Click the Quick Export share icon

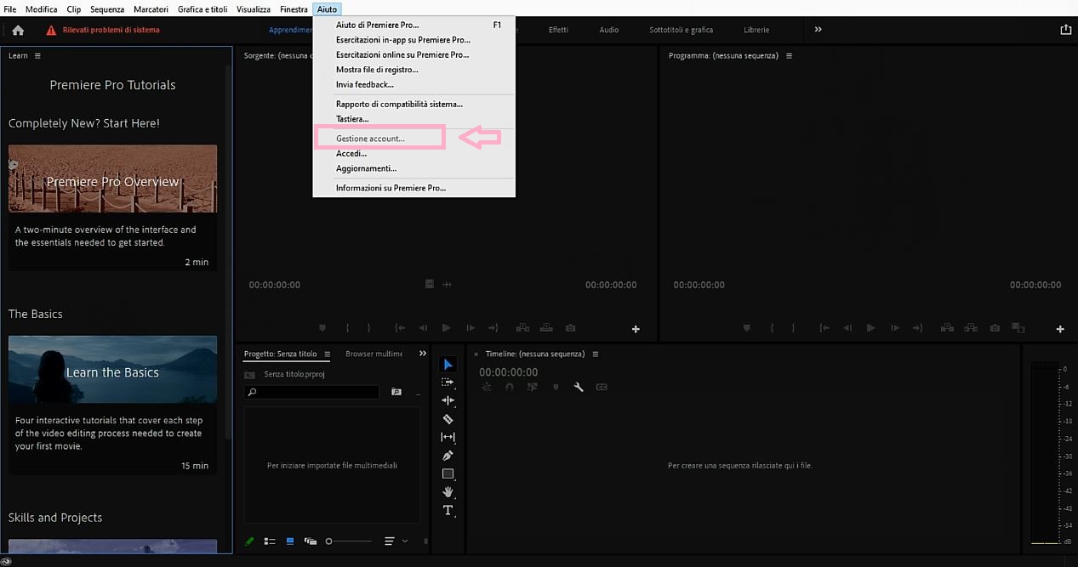(x=1066, y=30)
